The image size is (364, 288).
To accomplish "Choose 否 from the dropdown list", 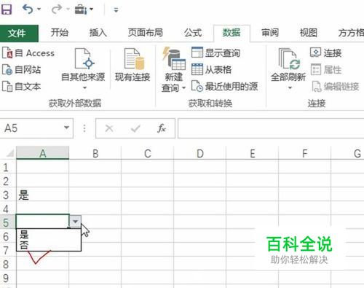I will 49,245.
